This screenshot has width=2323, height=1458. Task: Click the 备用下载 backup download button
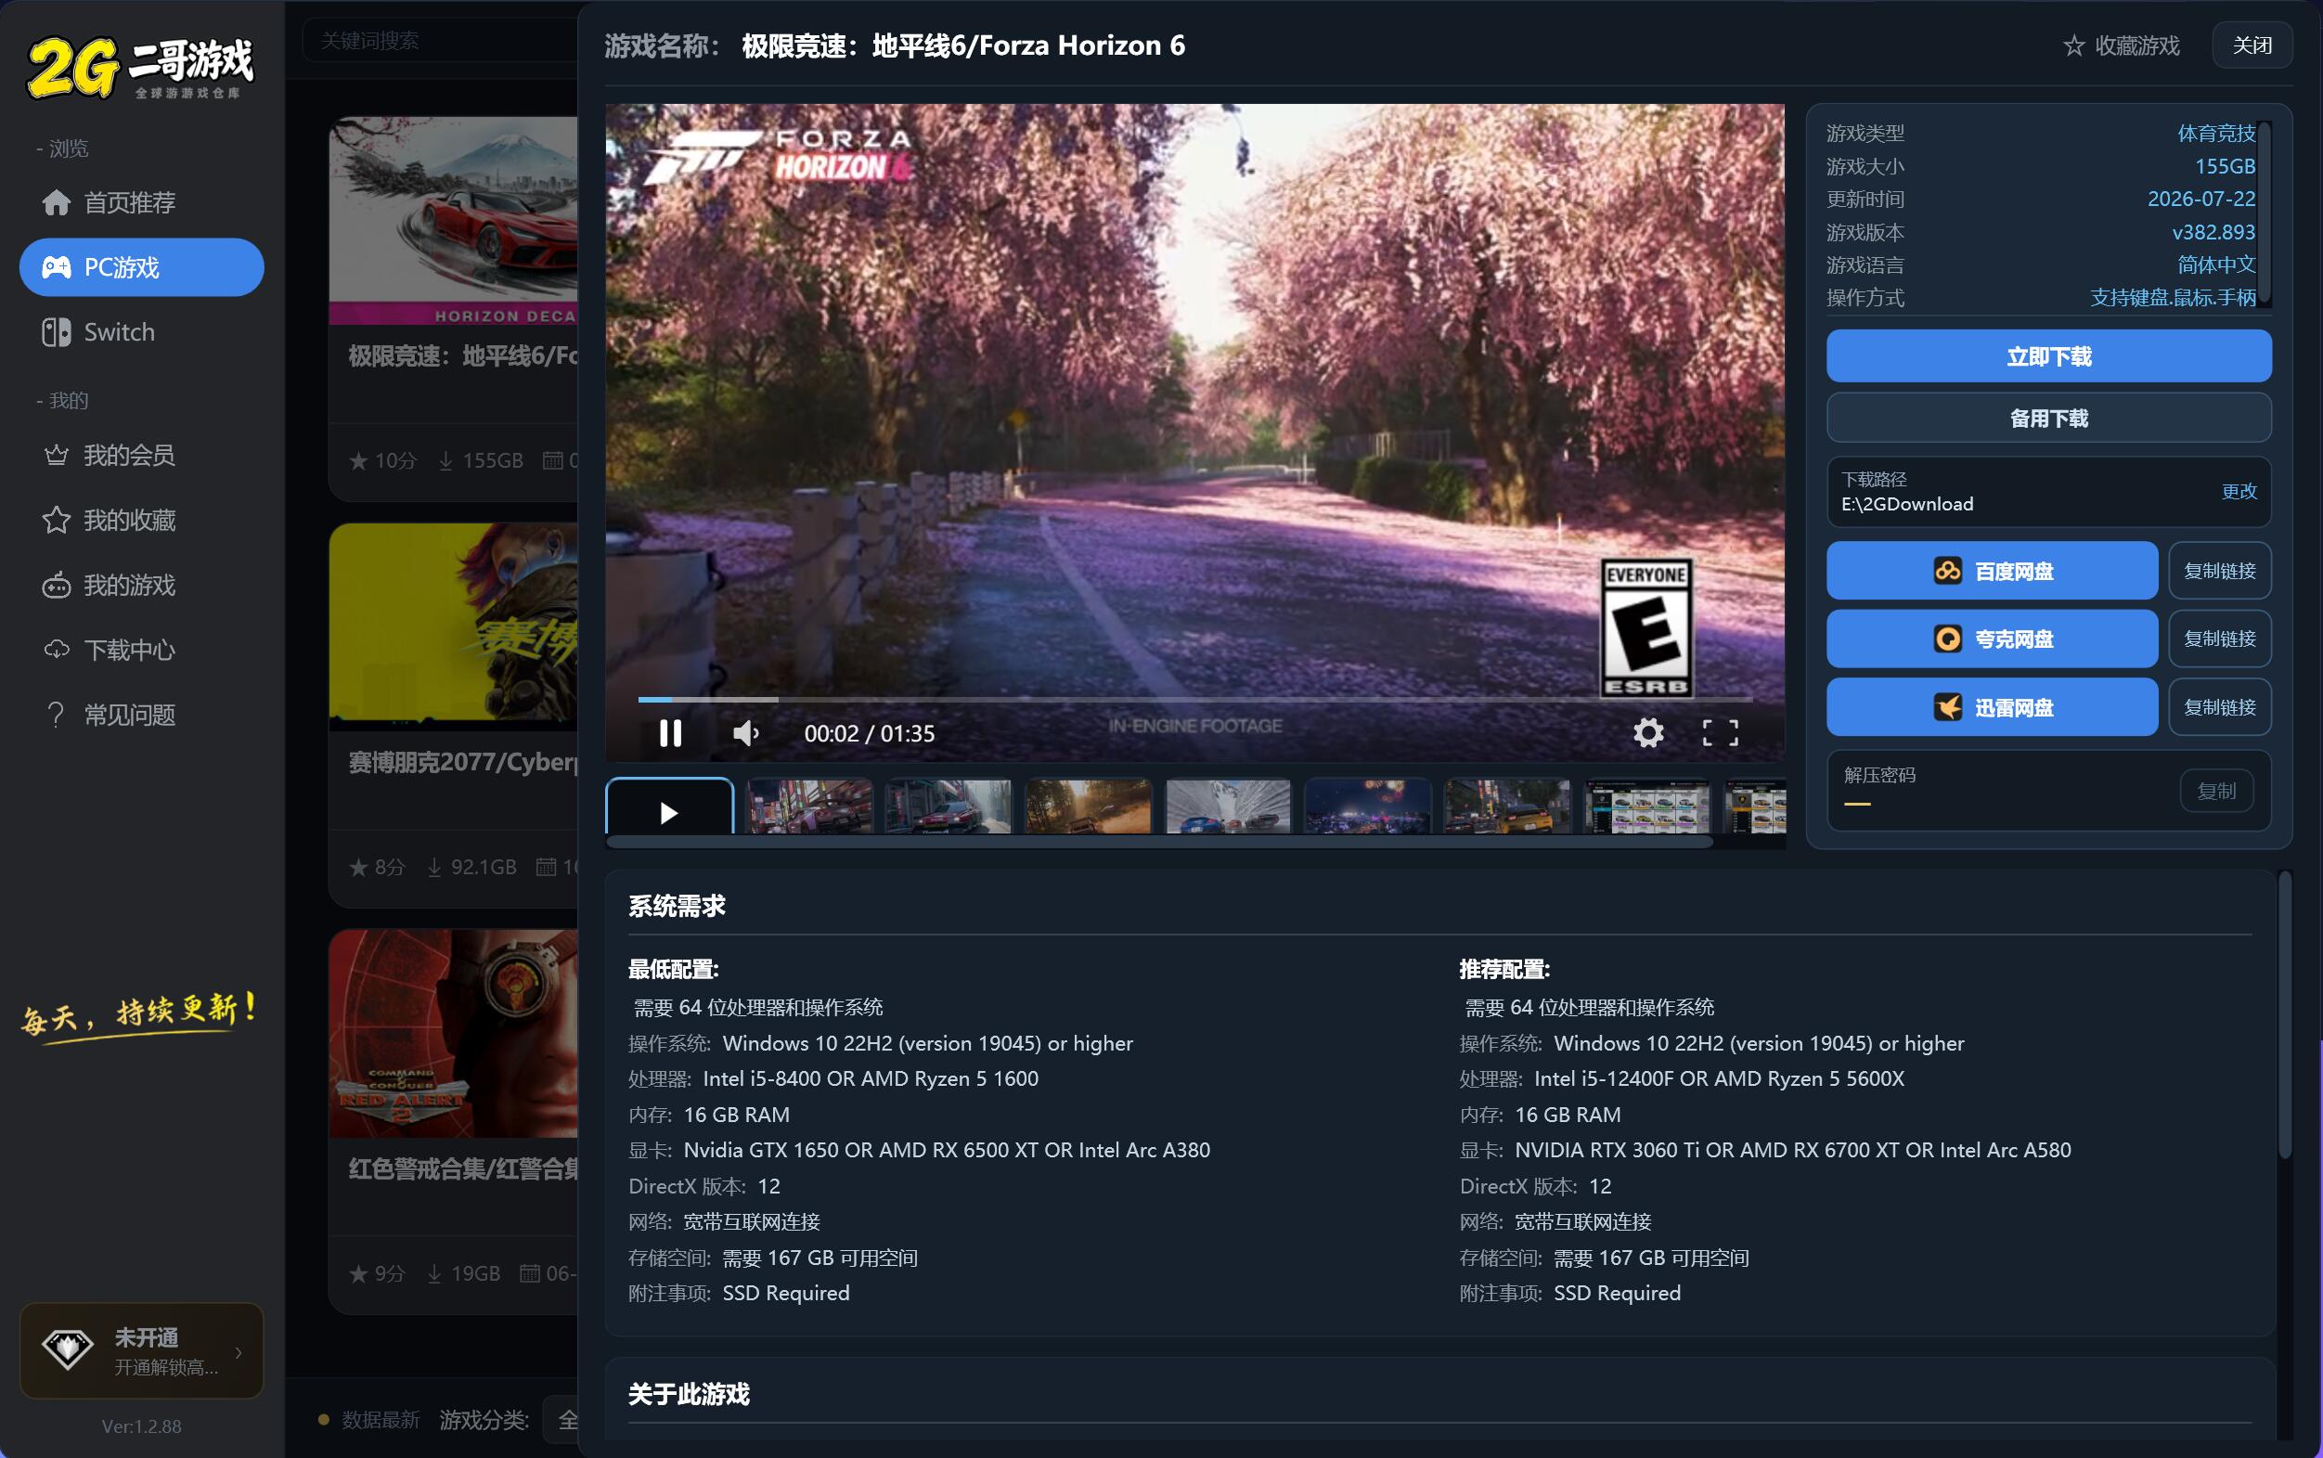(x=2048, y=419)
